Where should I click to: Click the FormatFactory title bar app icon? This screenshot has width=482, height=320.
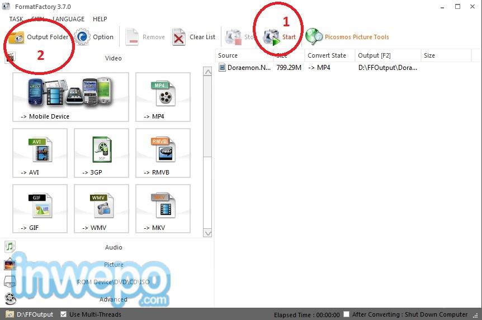pos(6,6)
